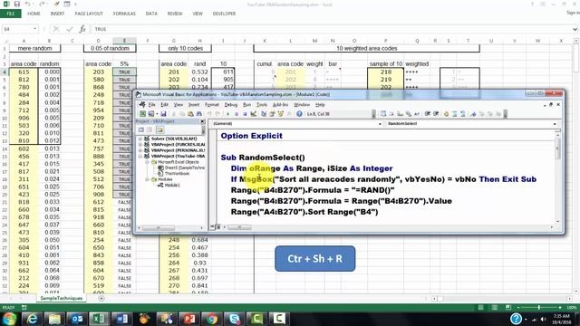The width and height of the screenshot is (580, 326).
Task: Open Google Chrome from the taskbar
Action: pyautogui.click(x=212, y=318)
